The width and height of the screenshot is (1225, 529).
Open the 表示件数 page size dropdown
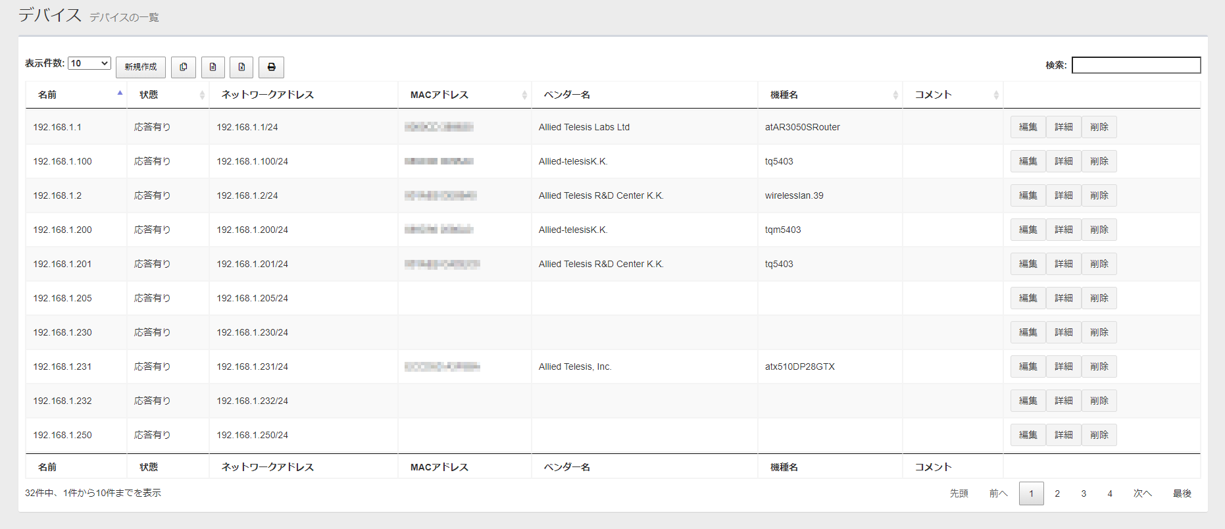click(x=89, y=63)
